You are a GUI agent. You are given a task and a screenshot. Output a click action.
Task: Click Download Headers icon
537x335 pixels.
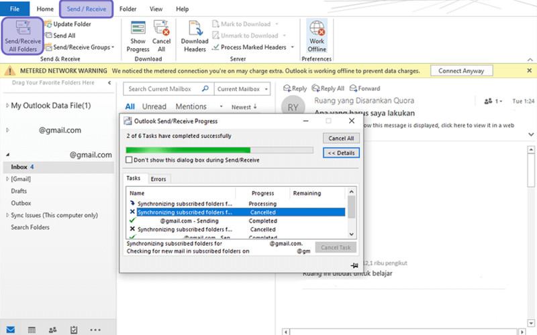(x=195, y=28)
